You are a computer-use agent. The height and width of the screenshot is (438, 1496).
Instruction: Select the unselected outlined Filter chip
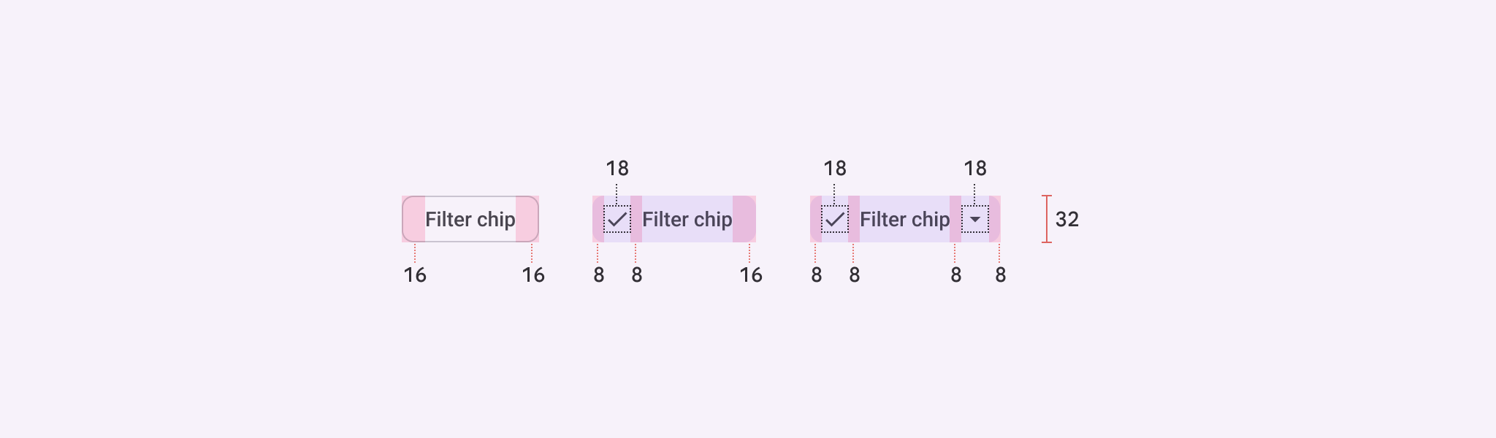[470, 219]
